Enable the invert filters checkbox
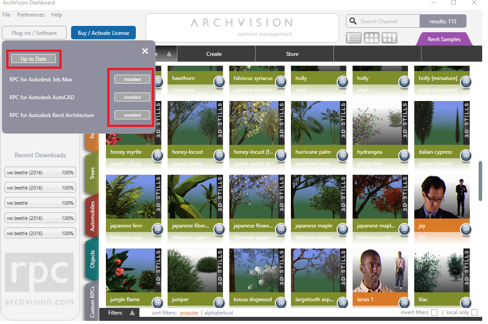This screenshot has width=488, height=324. pos(434,312)
